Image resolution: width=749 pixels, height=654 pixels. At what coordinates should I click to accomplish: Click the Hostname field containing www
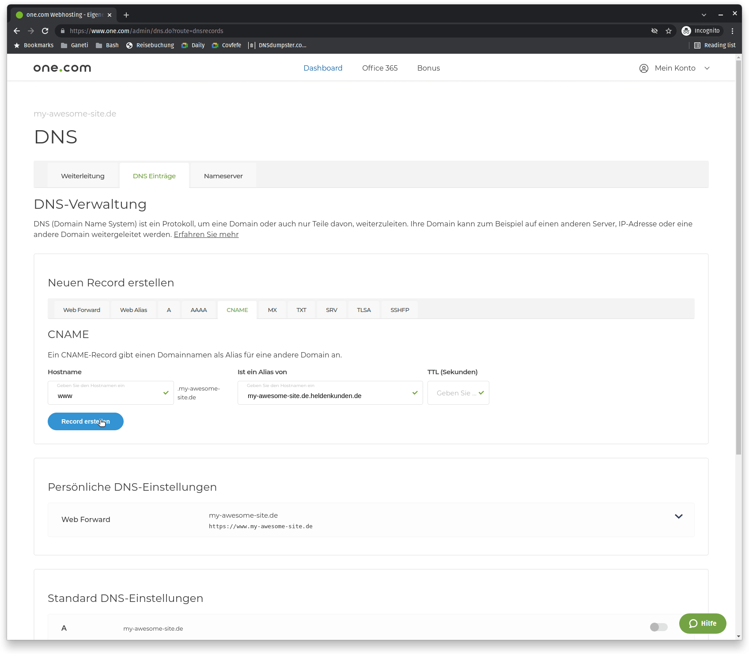tap(110, 393)
